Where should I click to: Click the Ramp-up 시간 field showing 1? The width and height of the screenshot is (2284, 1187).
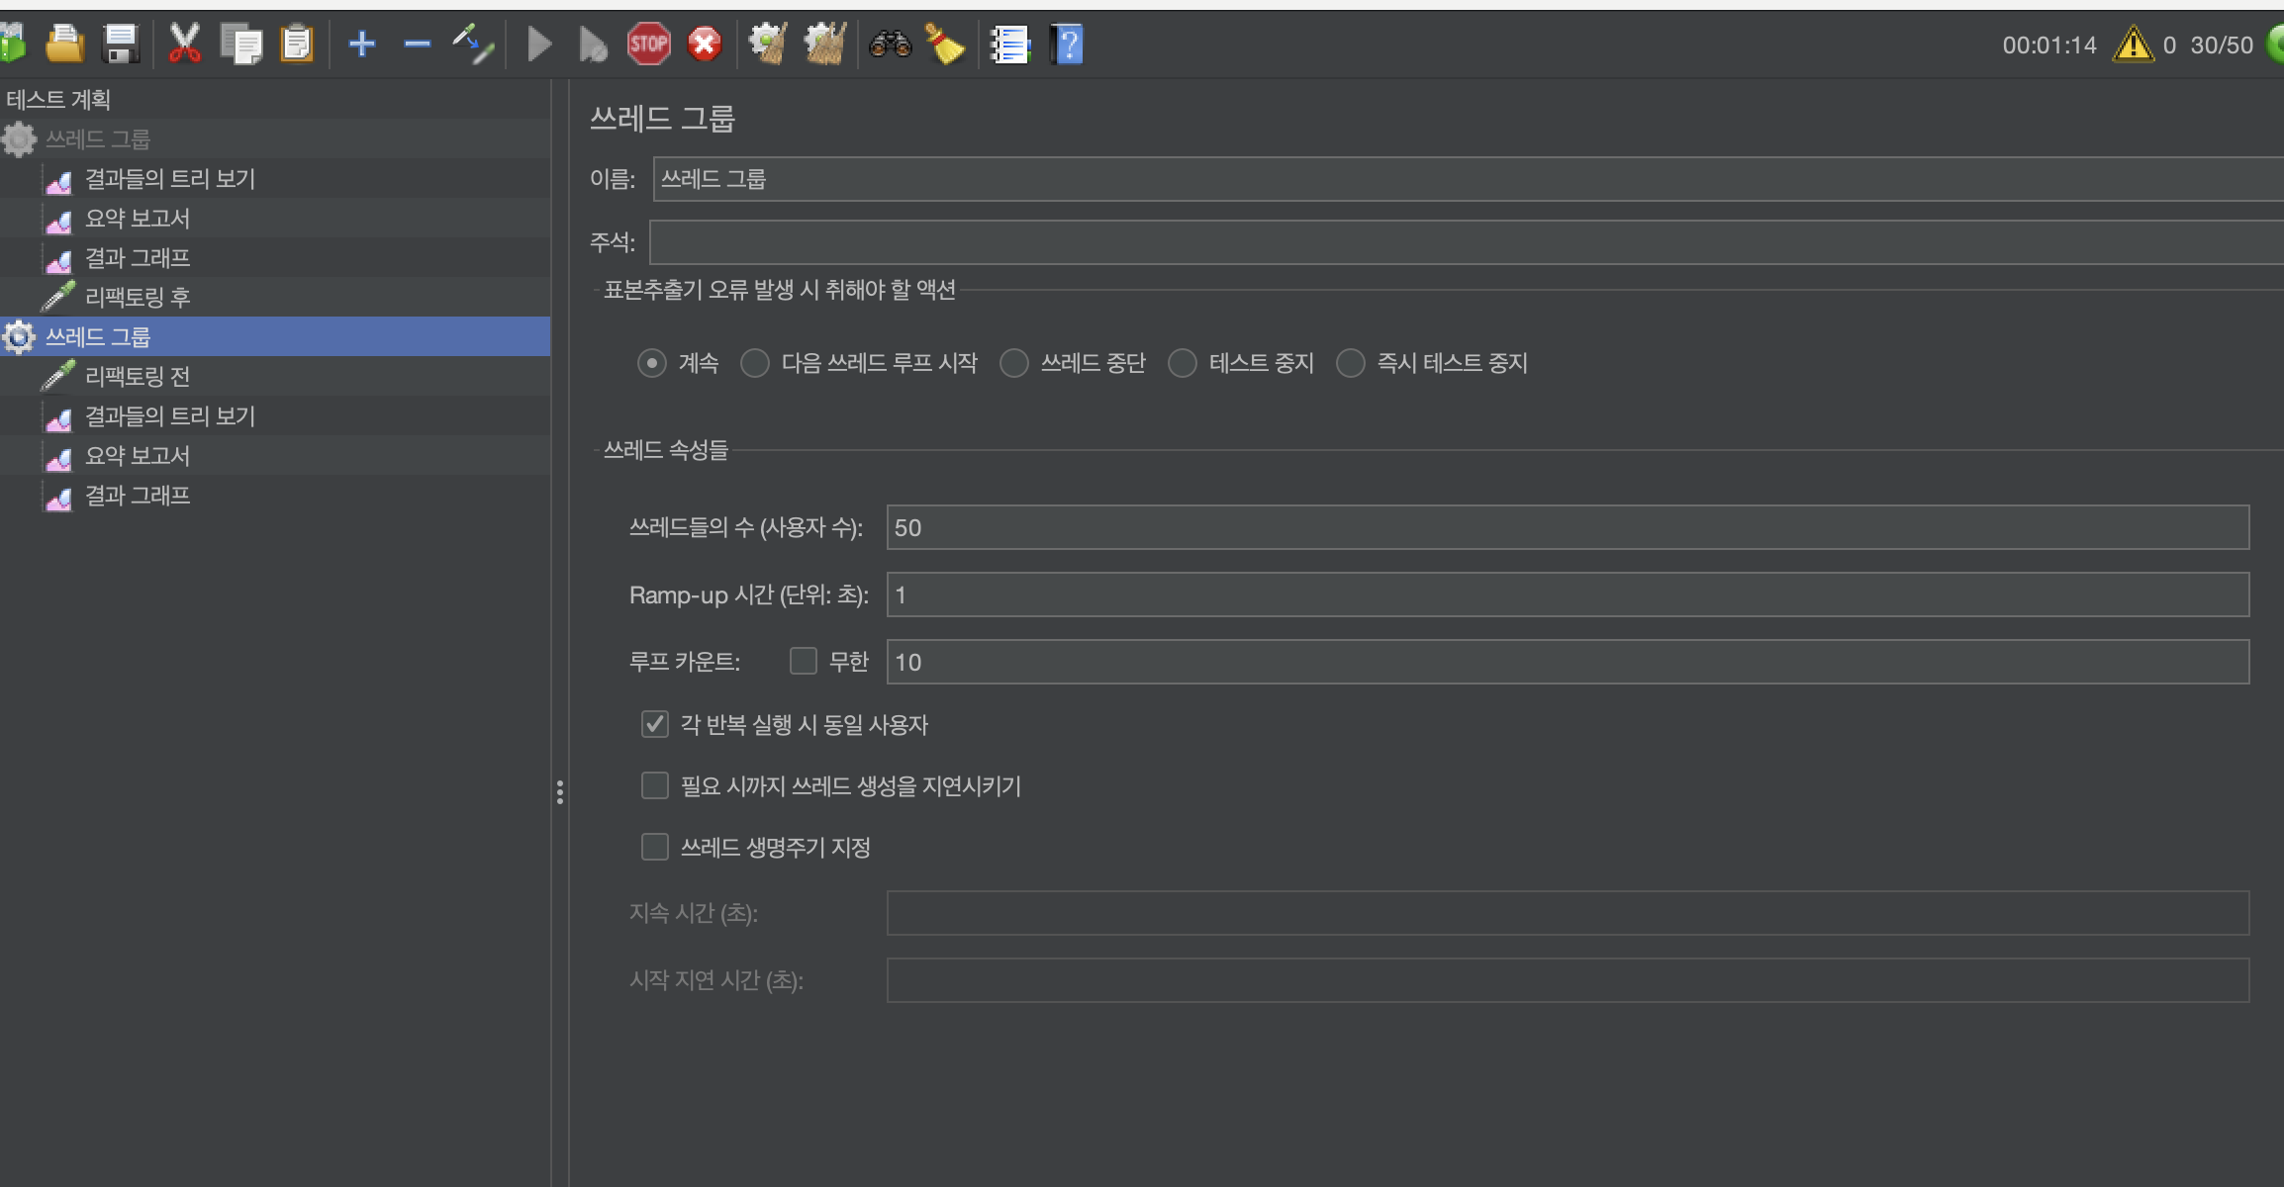click(x=1568, y=594)
